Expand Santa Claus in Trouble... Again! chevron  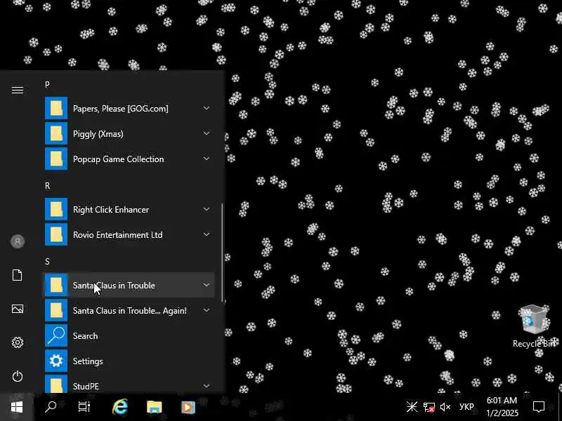207,310
